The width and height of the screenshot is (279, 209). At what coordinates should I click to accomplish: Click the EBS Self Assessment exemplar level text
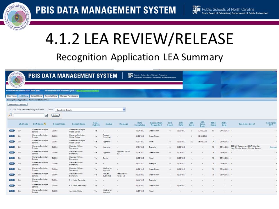point(246,147)
